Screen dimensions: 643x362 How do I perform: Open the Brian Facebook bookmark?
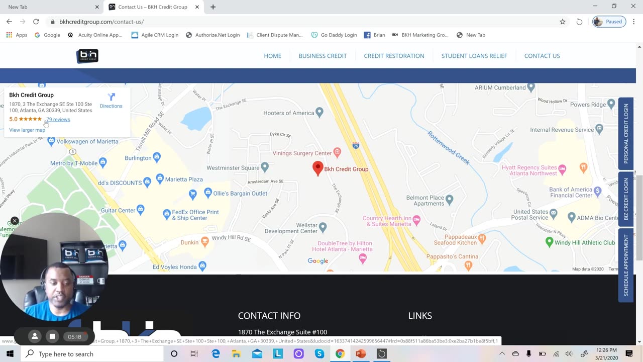click(x=375, y=35)
